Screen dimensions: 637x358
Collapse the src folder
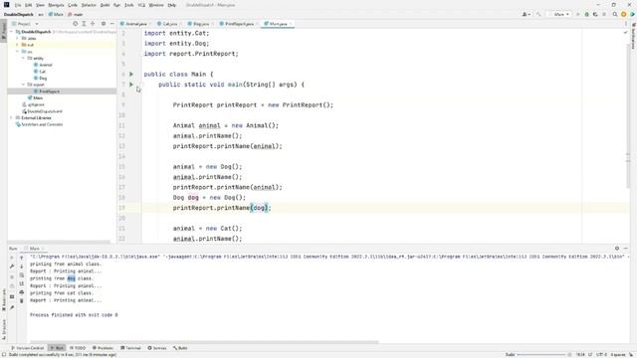tap(17, 52)
